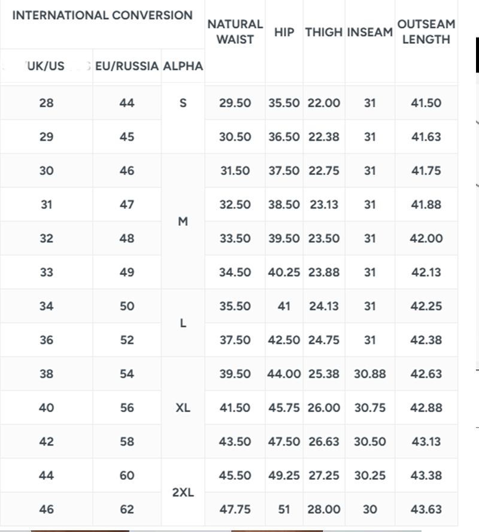The image size is (479, 532).
Task: Click the inseam value 30.88
Action: [x=369, y=374]
